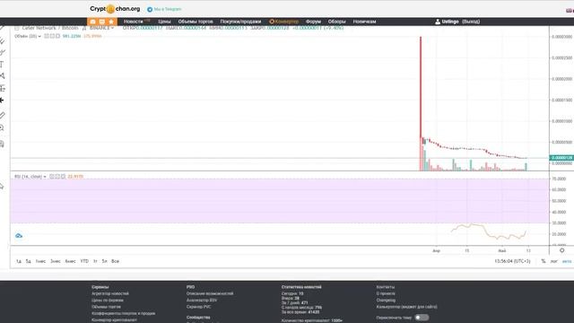This screenshot has height=323, width=574.
Task: Set chart range to 5д
Action: (x=28, y=261)
